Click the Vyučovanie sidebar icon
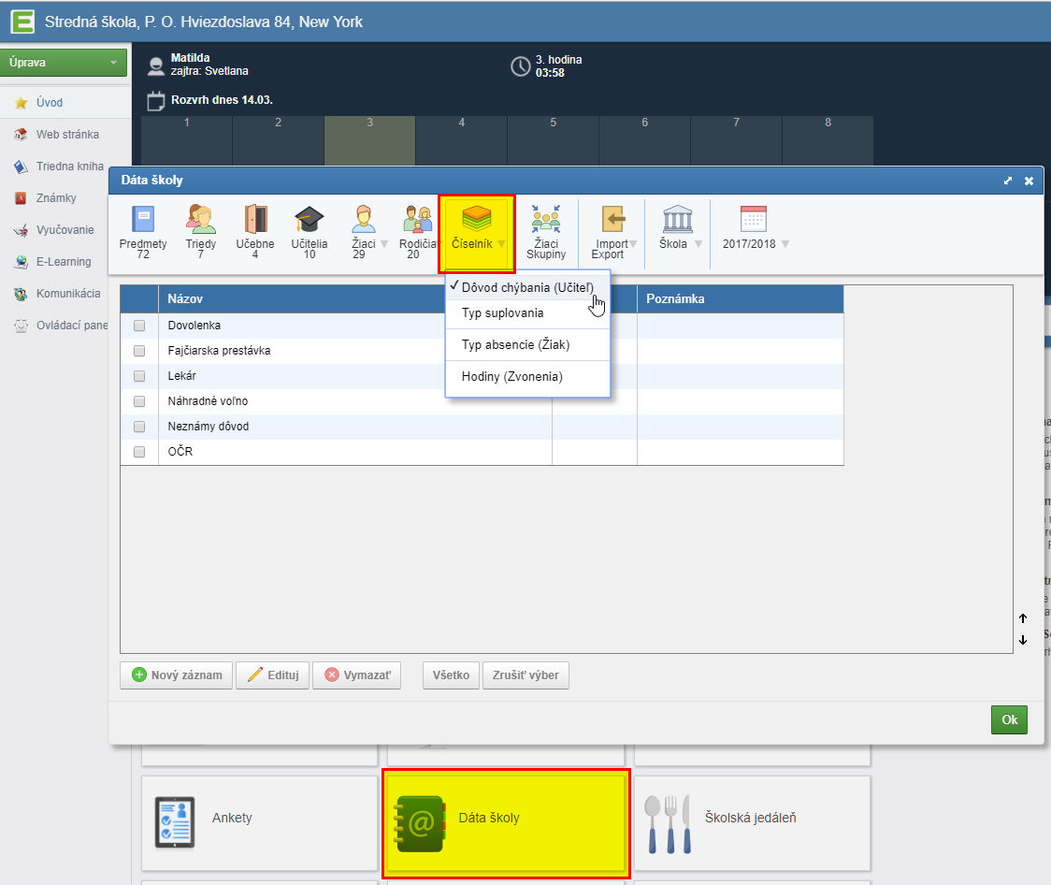This screenshot has width=1051, height=885. (x=22, y=230)
